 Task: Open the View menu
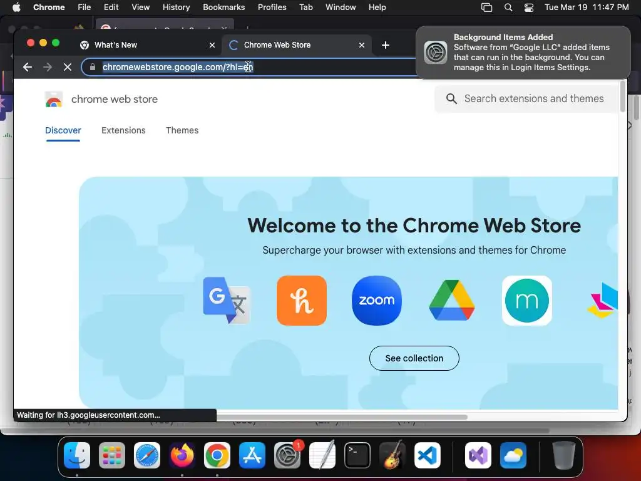[140, 8]
